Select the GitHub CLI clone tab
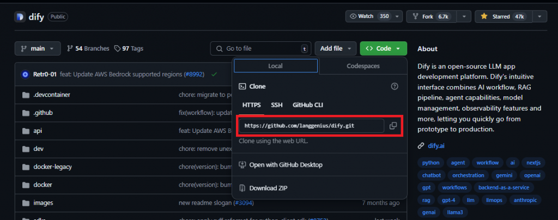Image resolution: width=558 pixels, height=220 pixels. pos(308,105)
